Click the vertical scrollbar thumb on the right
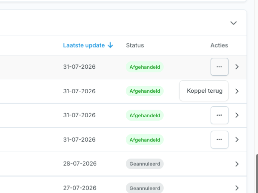This screenshot has height=193, width=258. click(x=257, y=174)
